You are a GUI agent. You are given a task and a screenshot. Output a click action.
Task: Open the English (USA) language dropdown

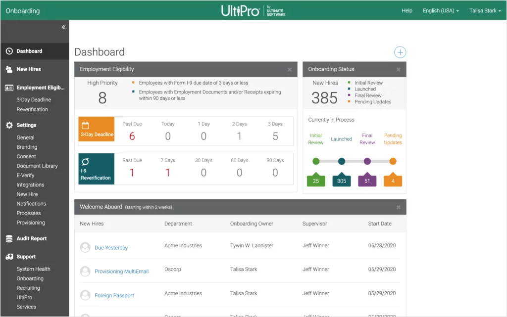441,10
